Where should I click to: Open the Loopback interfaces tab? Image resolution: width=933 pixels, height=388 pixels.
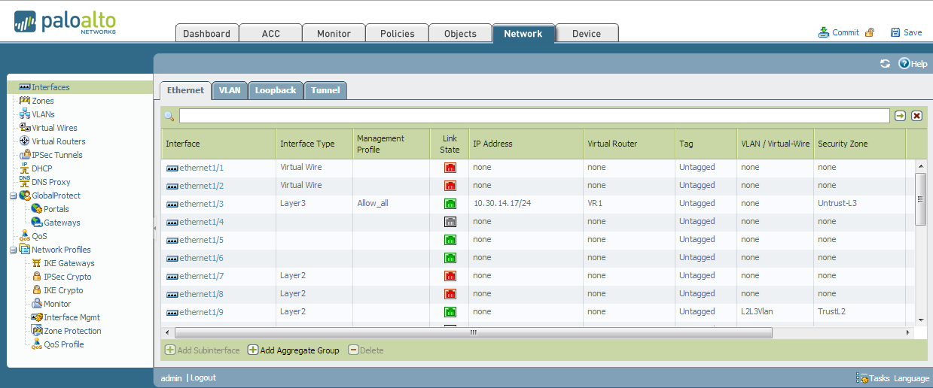276,90
